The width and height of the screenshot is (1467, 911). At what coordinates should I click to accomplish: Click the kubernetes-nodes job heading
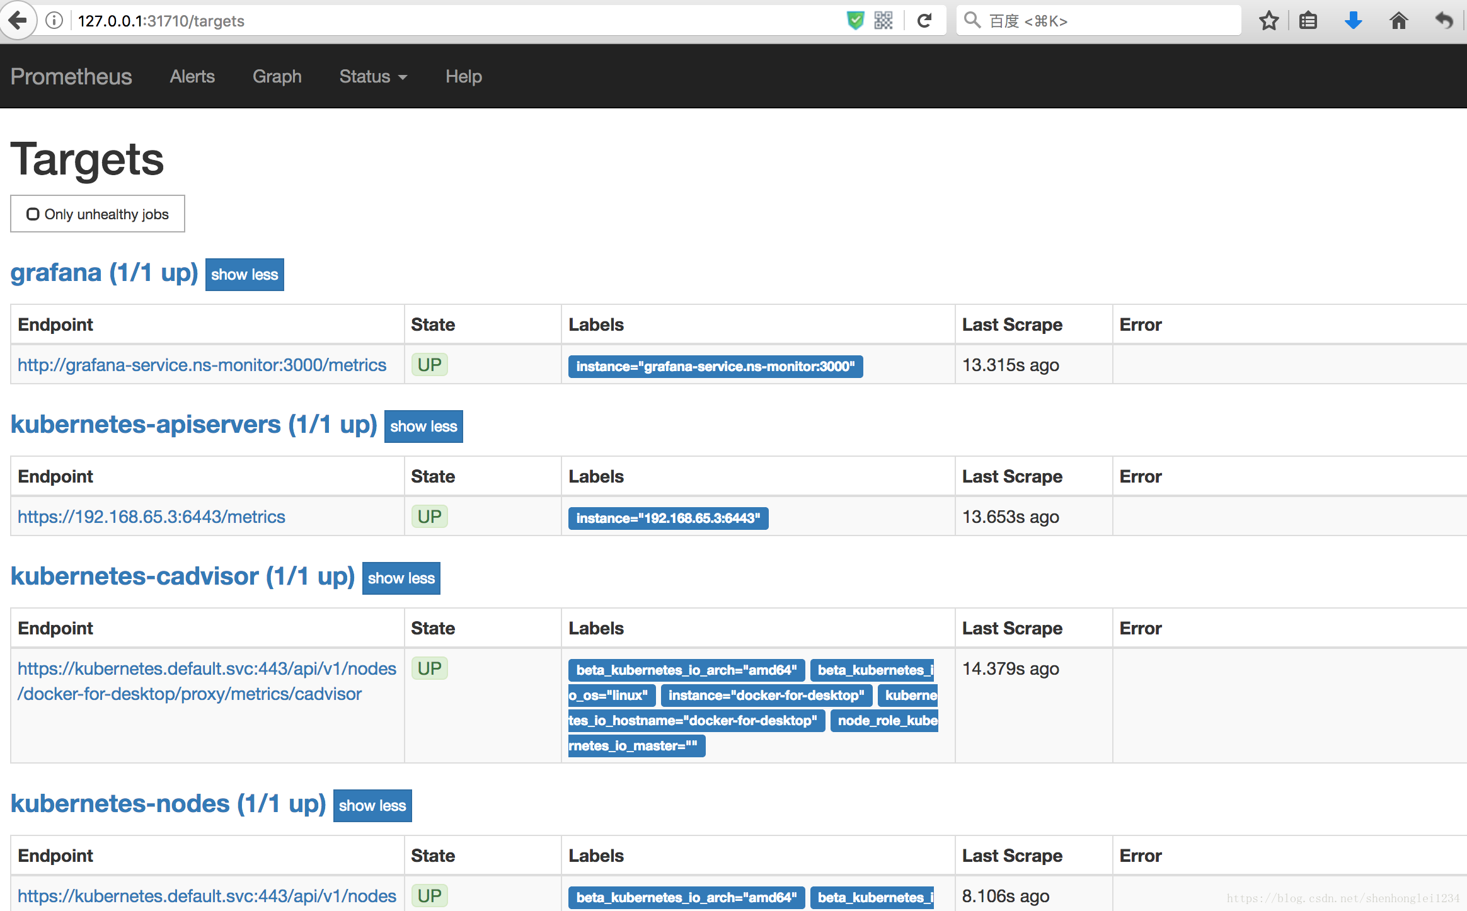(x=168, y=804)
